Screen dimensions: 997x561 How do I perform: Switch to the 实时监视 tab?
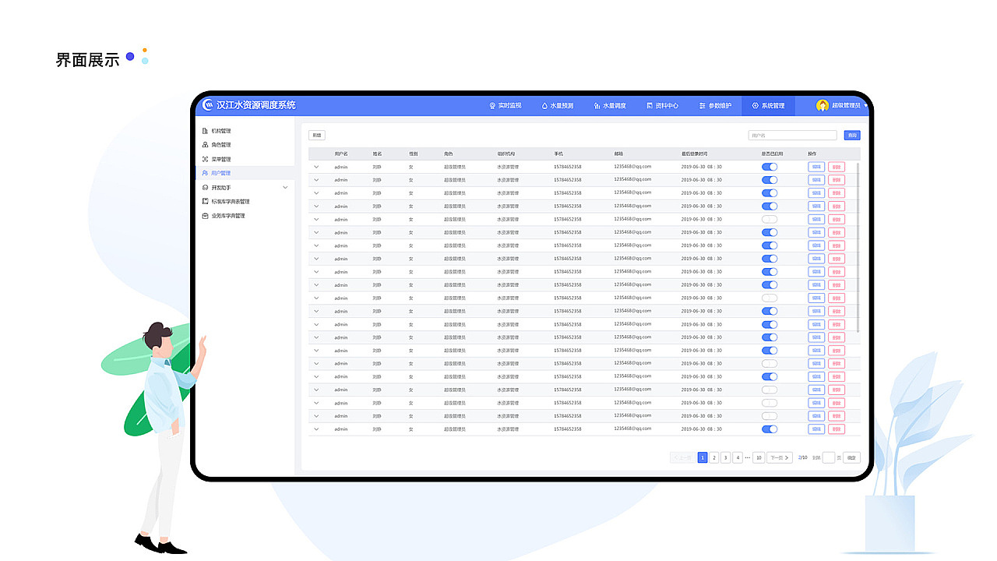coord(505,105)
